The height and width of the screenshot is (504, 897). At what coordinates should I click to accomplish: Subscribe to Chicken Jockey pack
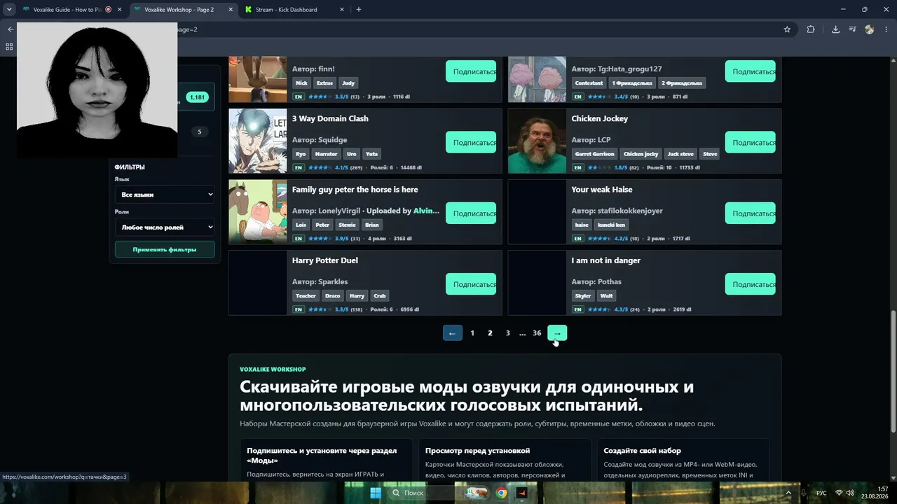(x=751, y=142)
